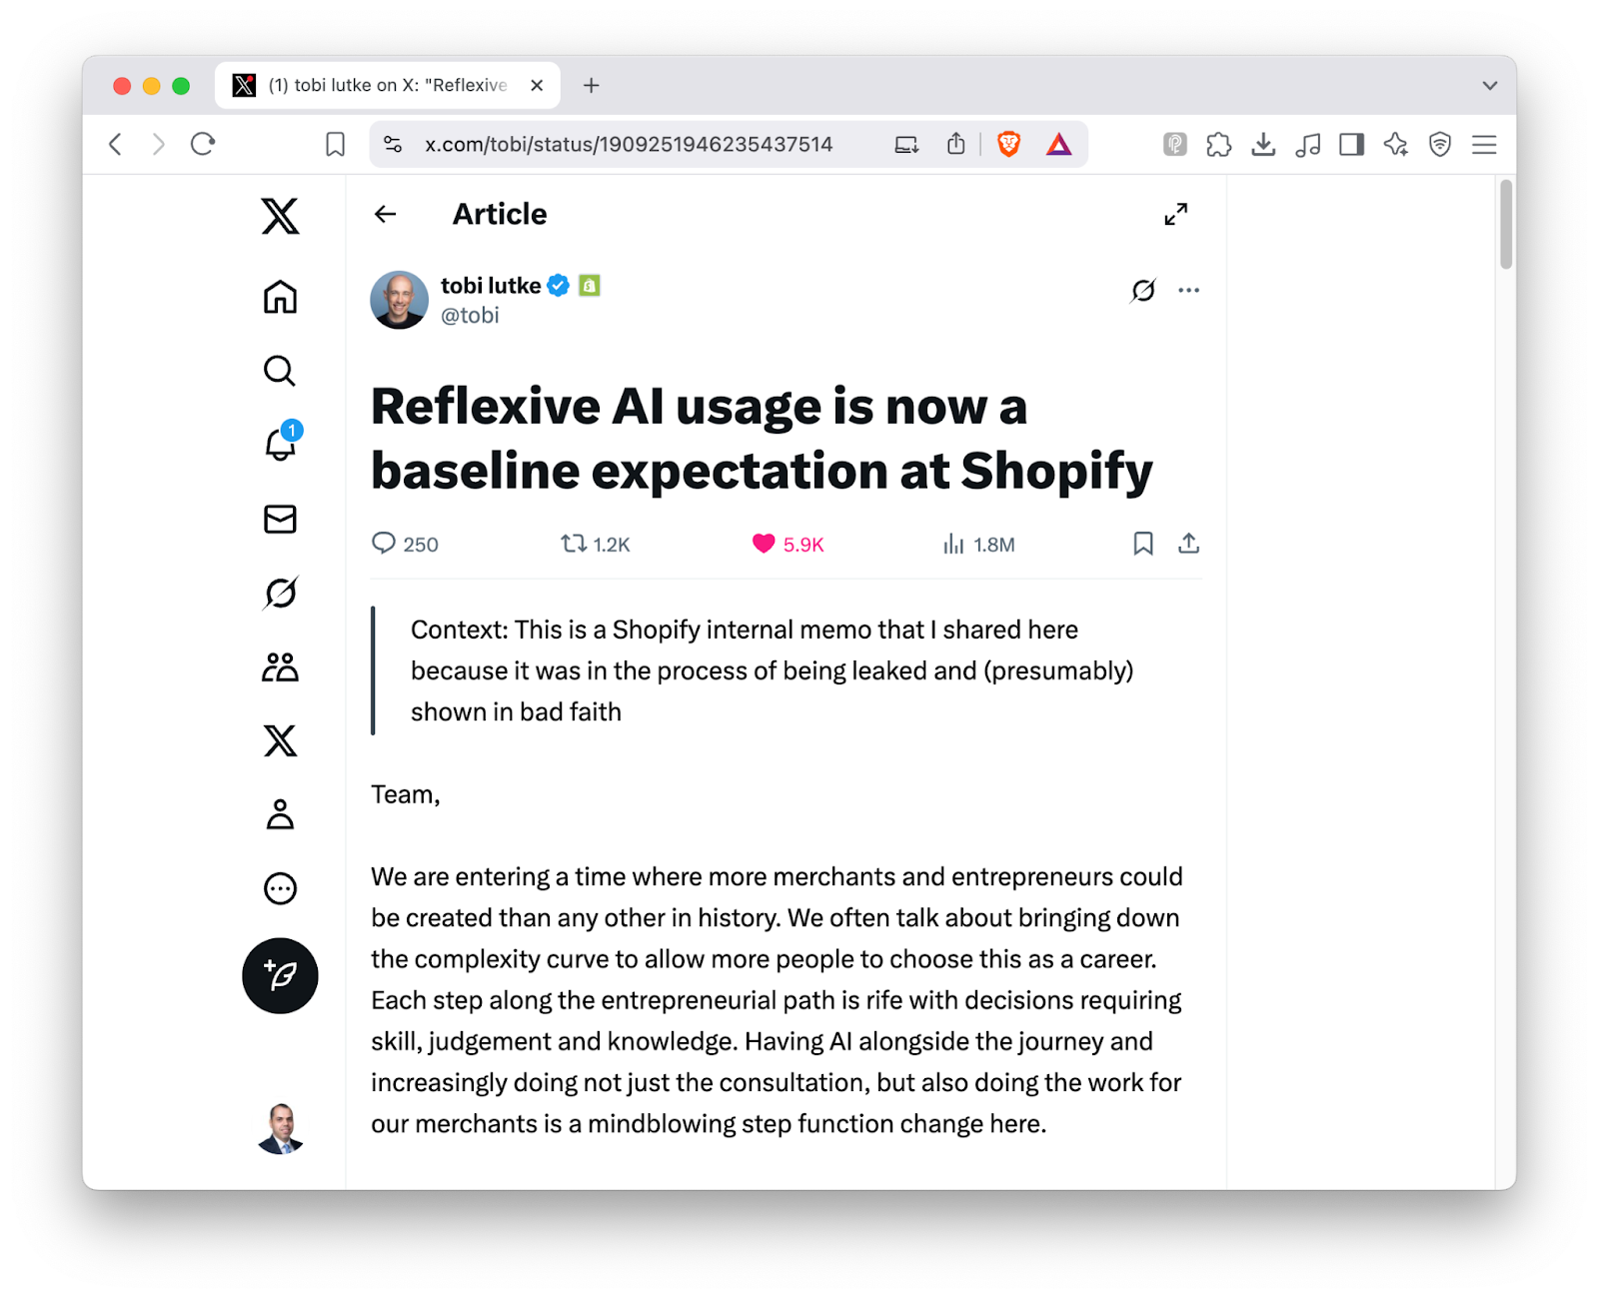
Task: Click install app icon in address bar
Action: pyautogui.click(x=907, y=144)
